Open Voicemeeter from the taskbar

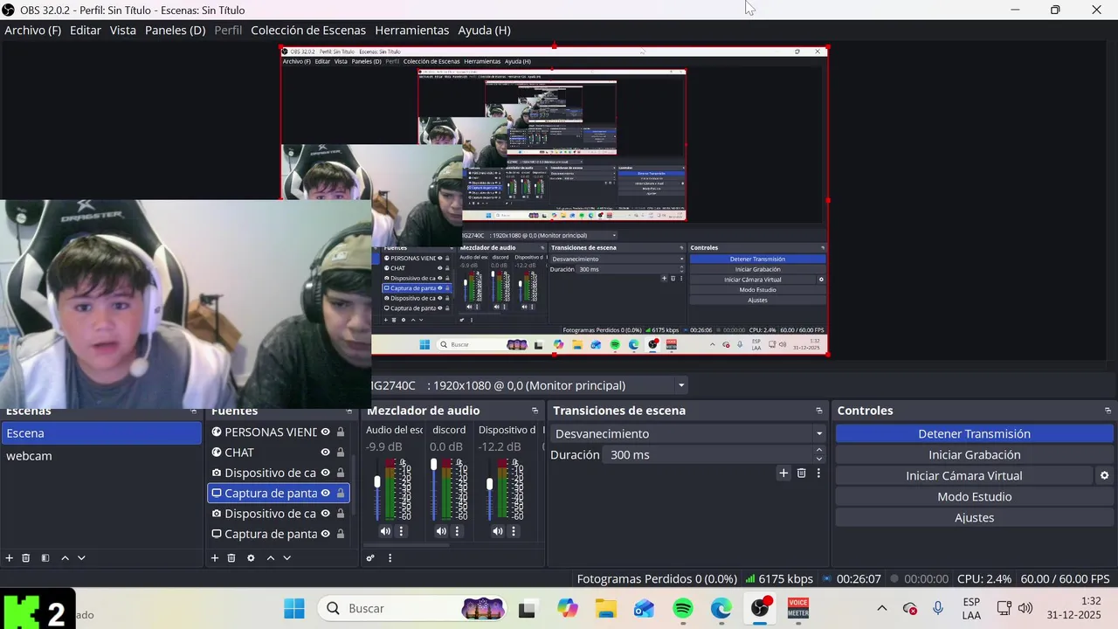[x=797, y=608]
